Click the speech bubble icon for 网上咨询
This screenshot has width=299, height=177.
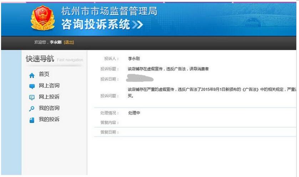[32, 86]
